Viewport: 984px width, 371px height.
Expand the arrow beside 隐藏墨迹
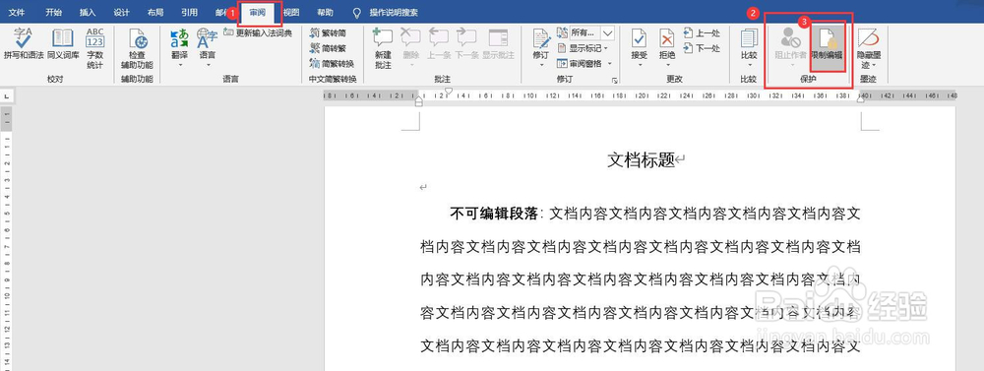[874, 65]
